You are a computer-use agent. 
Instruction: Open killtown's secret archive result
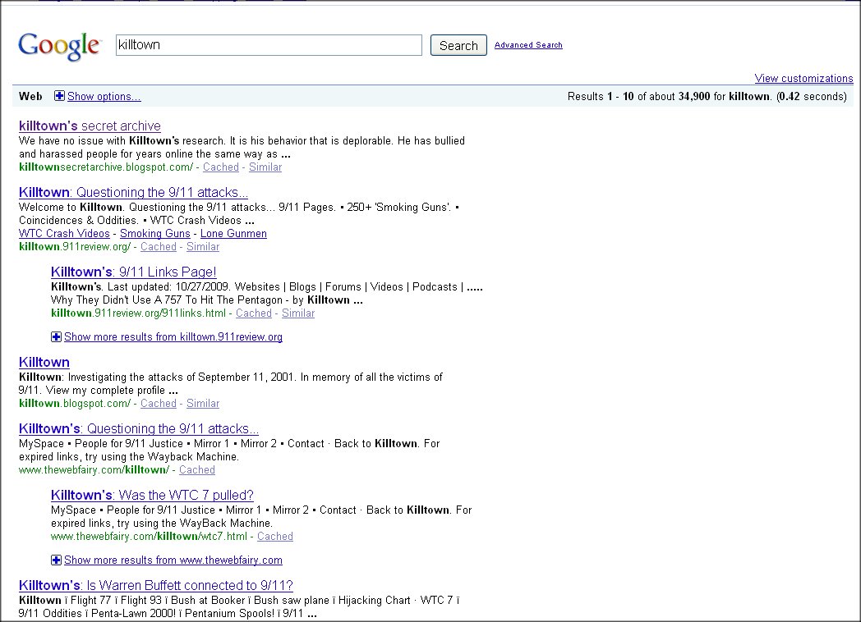click(90, 126)
